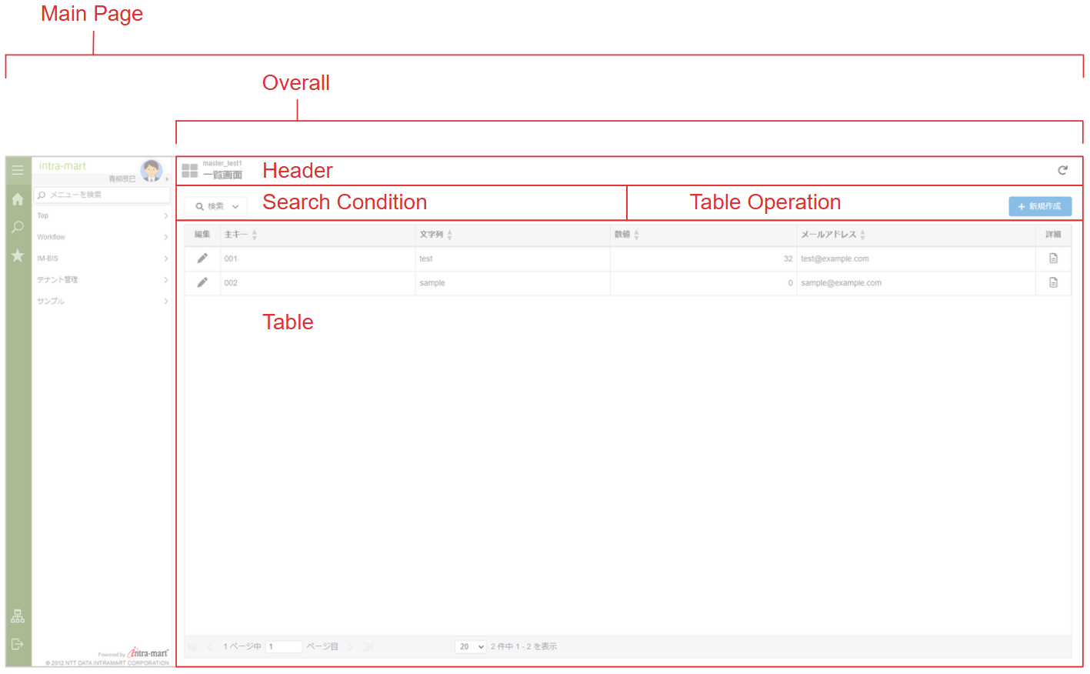This screenshot has width=1090, height=674.
Task: Open the IM-BIS menu item
Action: (x=102, y=259)
